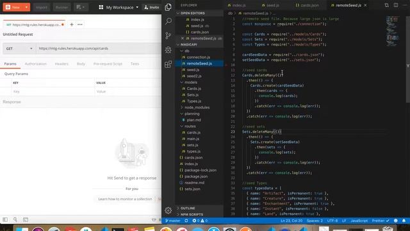Open the Run and Debug view
This screenshot has height=231, width=410.
168,49
